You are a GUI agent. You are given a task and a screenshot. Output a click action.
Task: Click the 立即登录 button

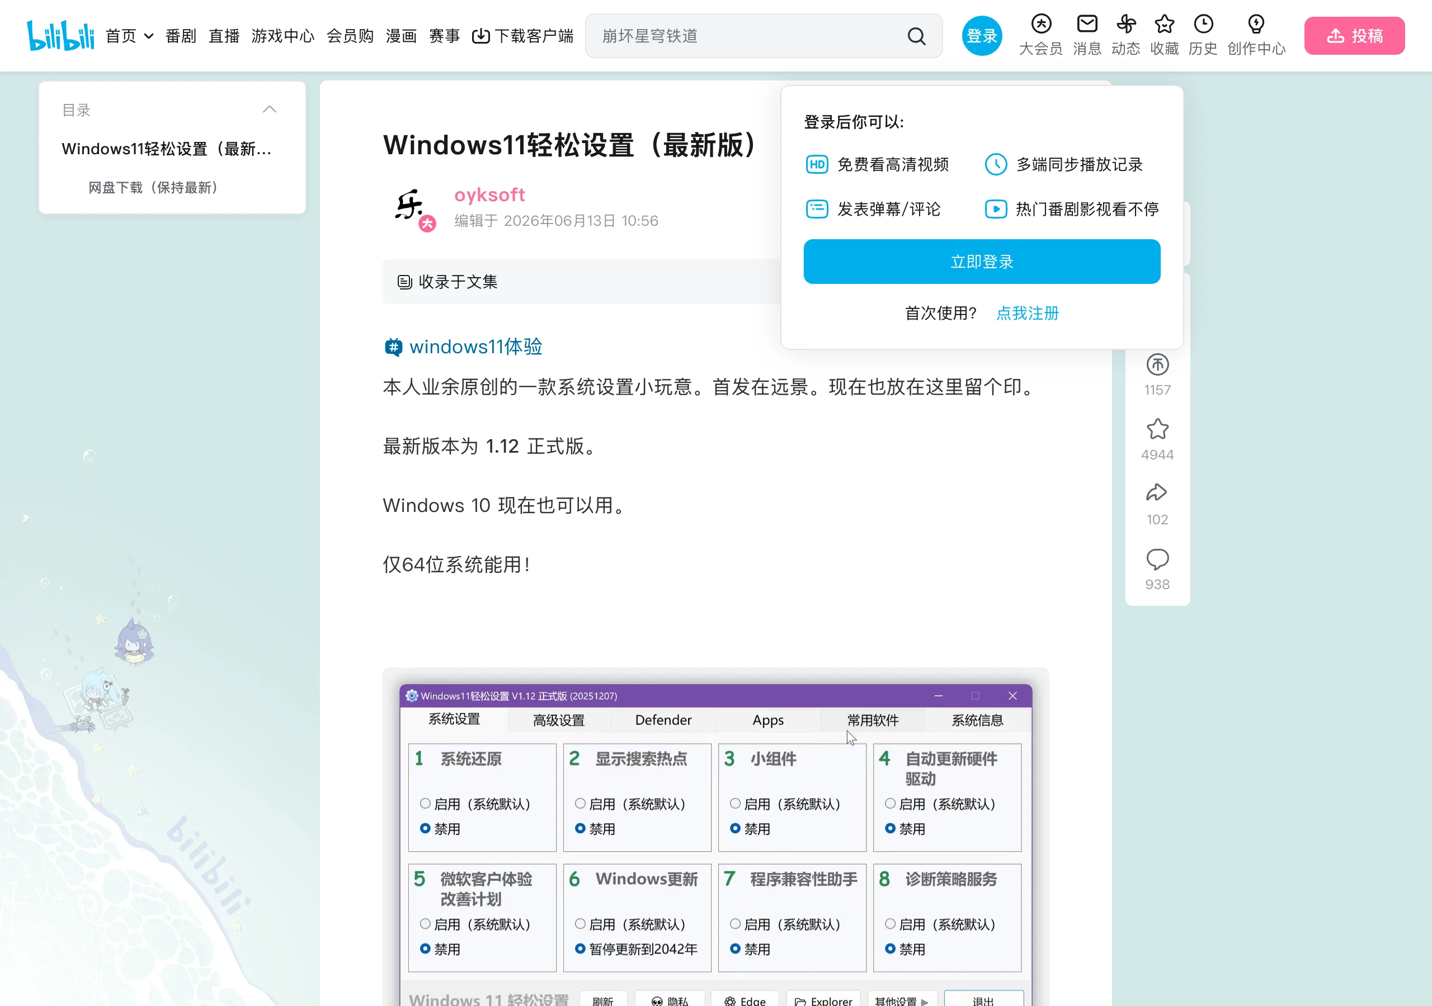pyautogui.click(x=982, y=262)
